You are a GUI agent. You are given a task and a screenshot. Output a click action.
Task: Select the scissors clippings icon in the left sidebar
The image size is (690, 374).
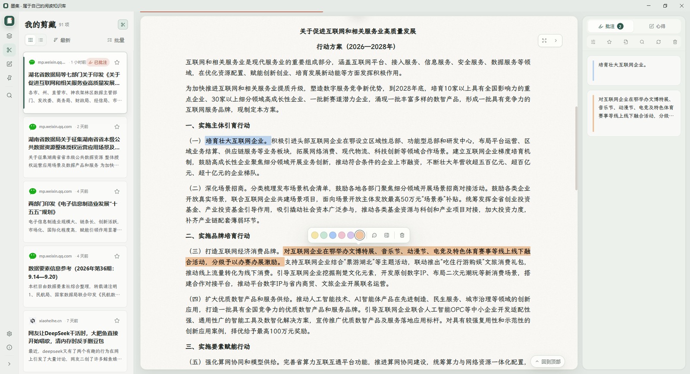tap(9, 50)
